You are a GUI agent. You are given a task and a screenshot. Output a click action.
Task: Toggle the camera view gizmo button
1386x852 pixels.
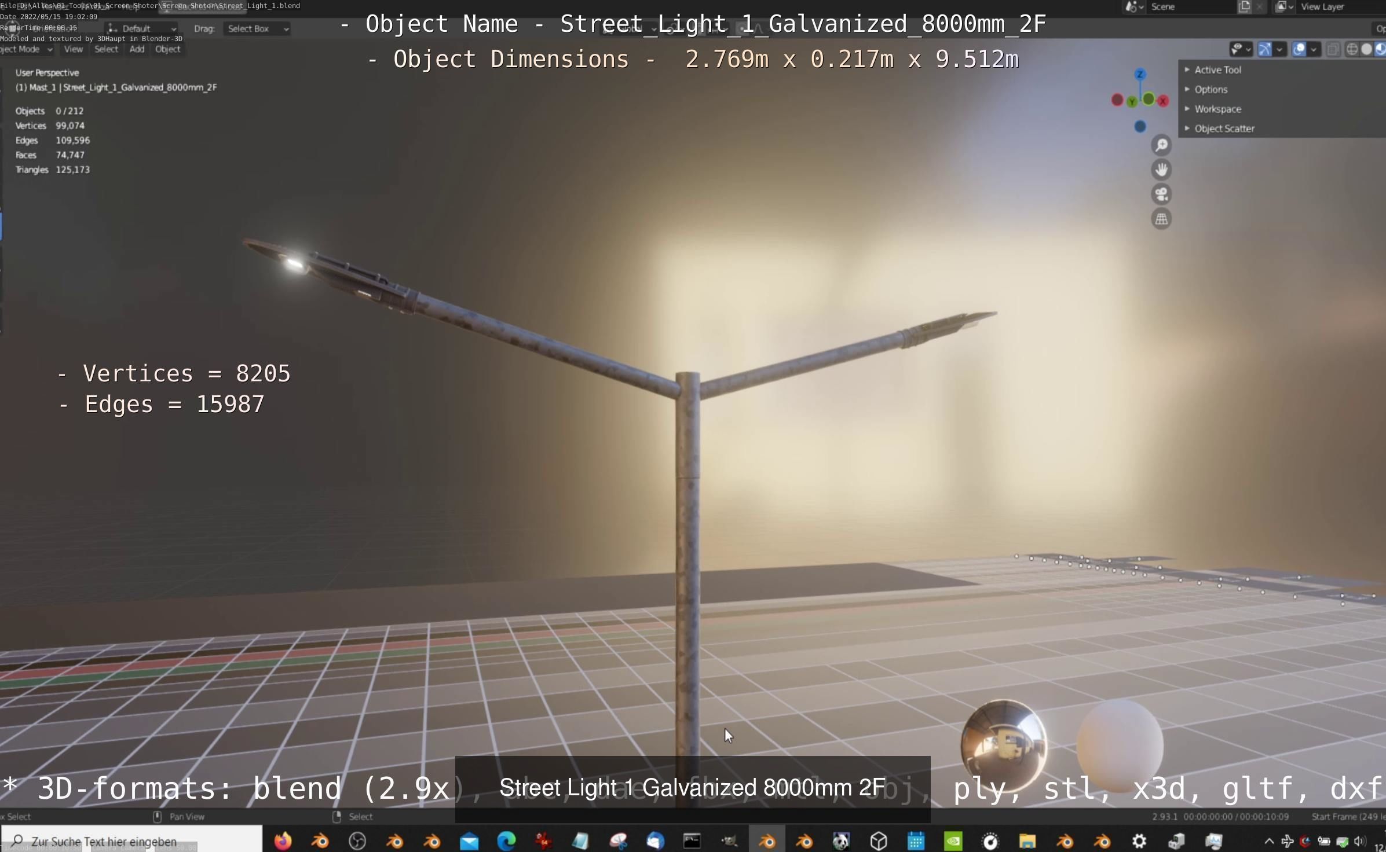point(1161,194)
